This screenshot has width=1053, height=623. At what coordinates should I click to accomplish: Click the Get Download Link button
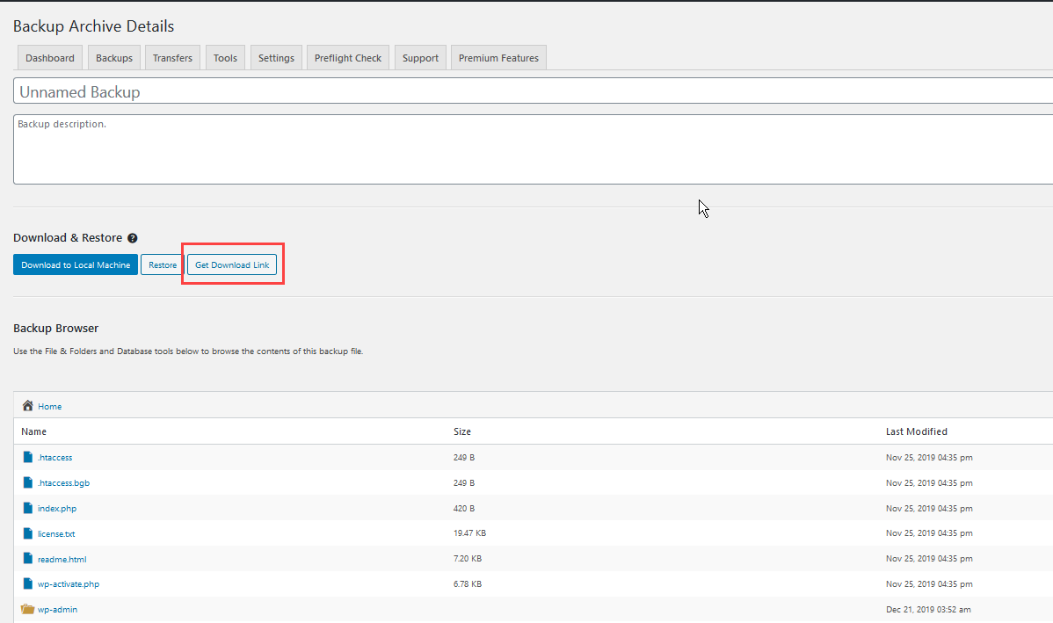232,264
